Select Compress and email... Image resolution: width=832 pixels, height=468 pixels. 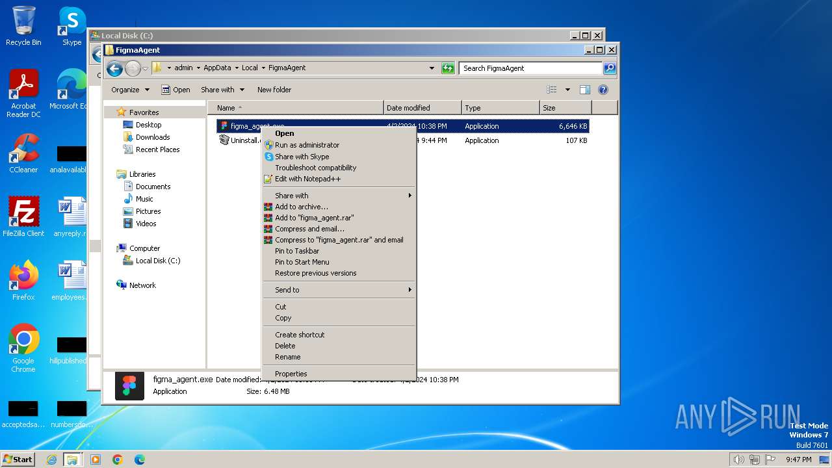click(x=339, y=229)
